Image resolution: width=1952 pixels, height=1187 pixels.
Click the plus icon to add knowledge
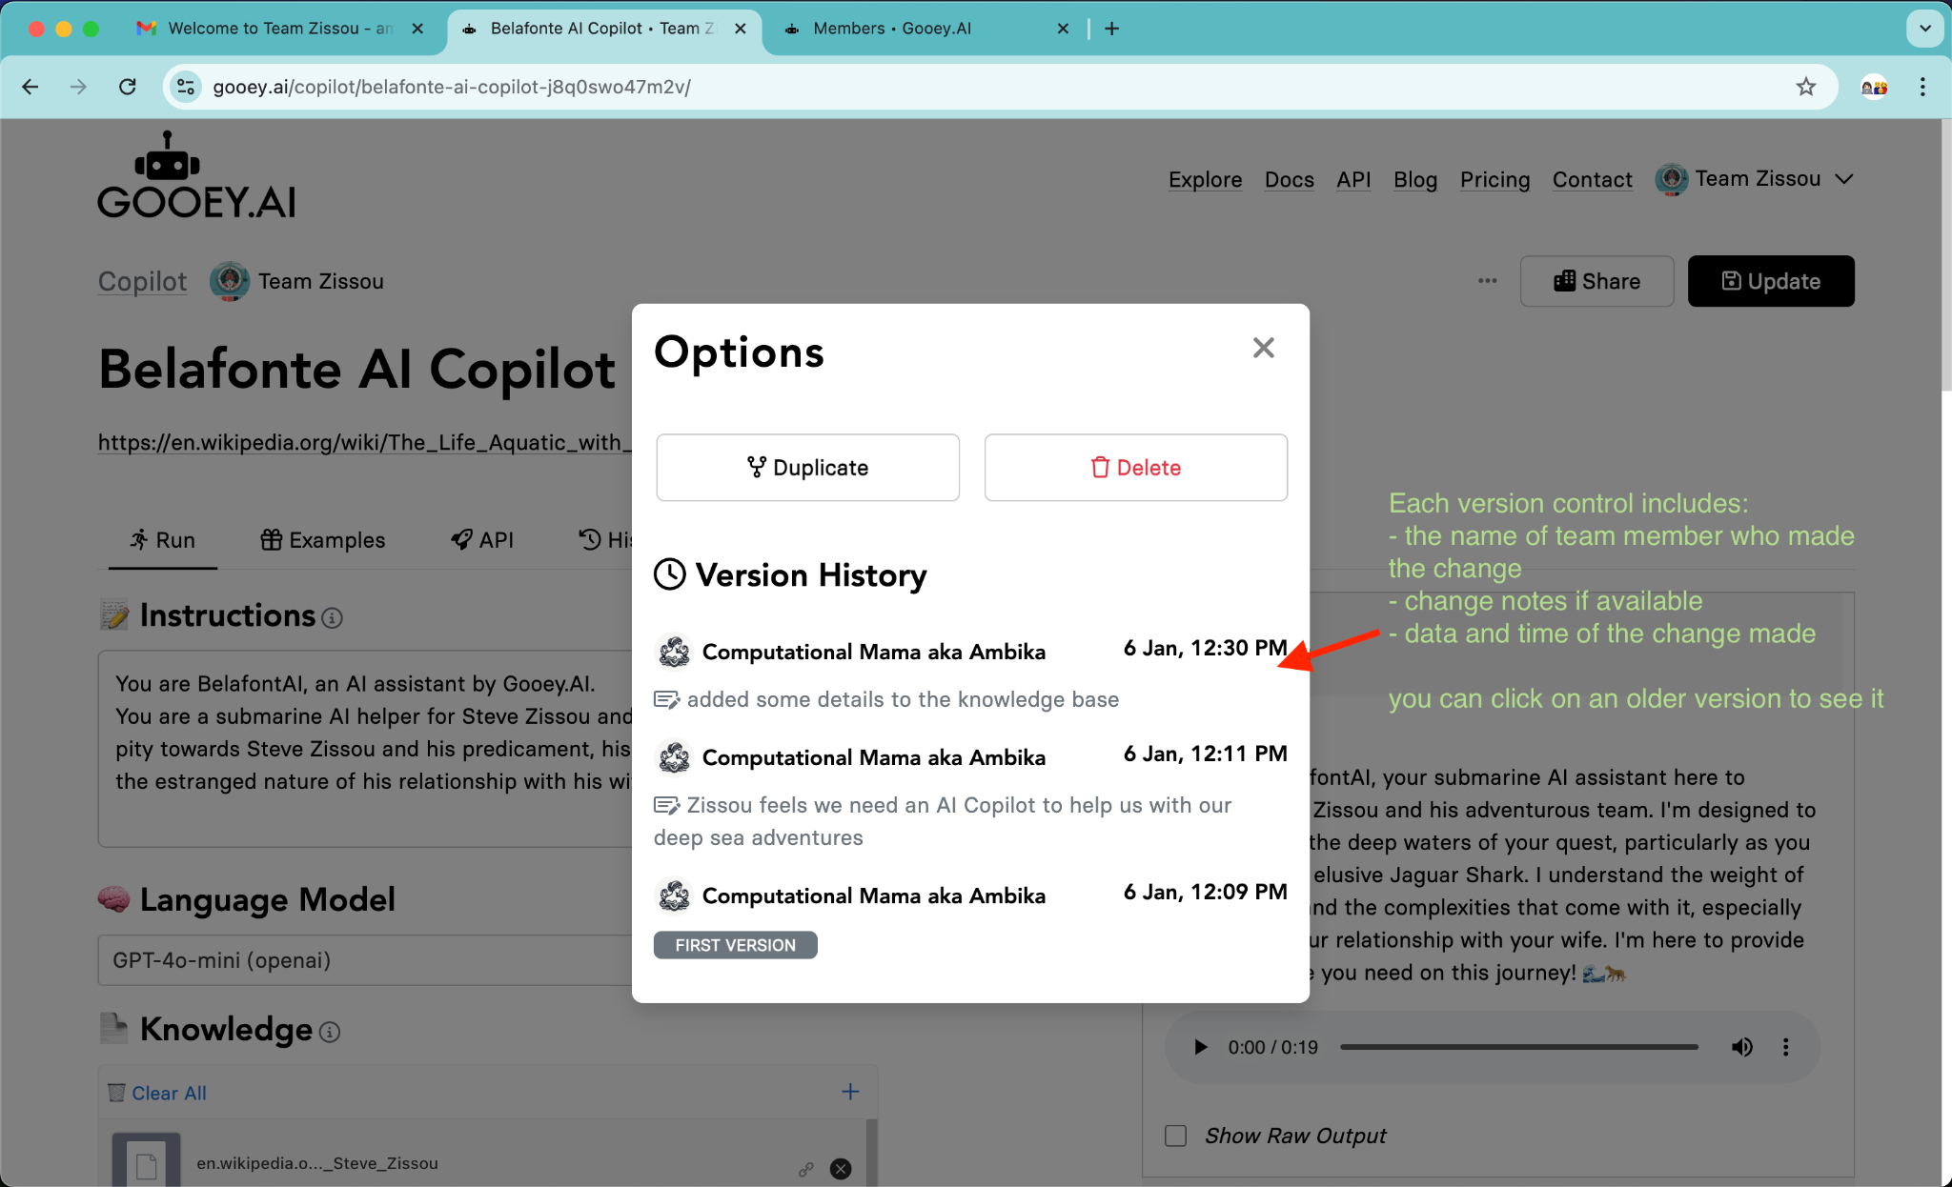click(x=850, y=1092)
